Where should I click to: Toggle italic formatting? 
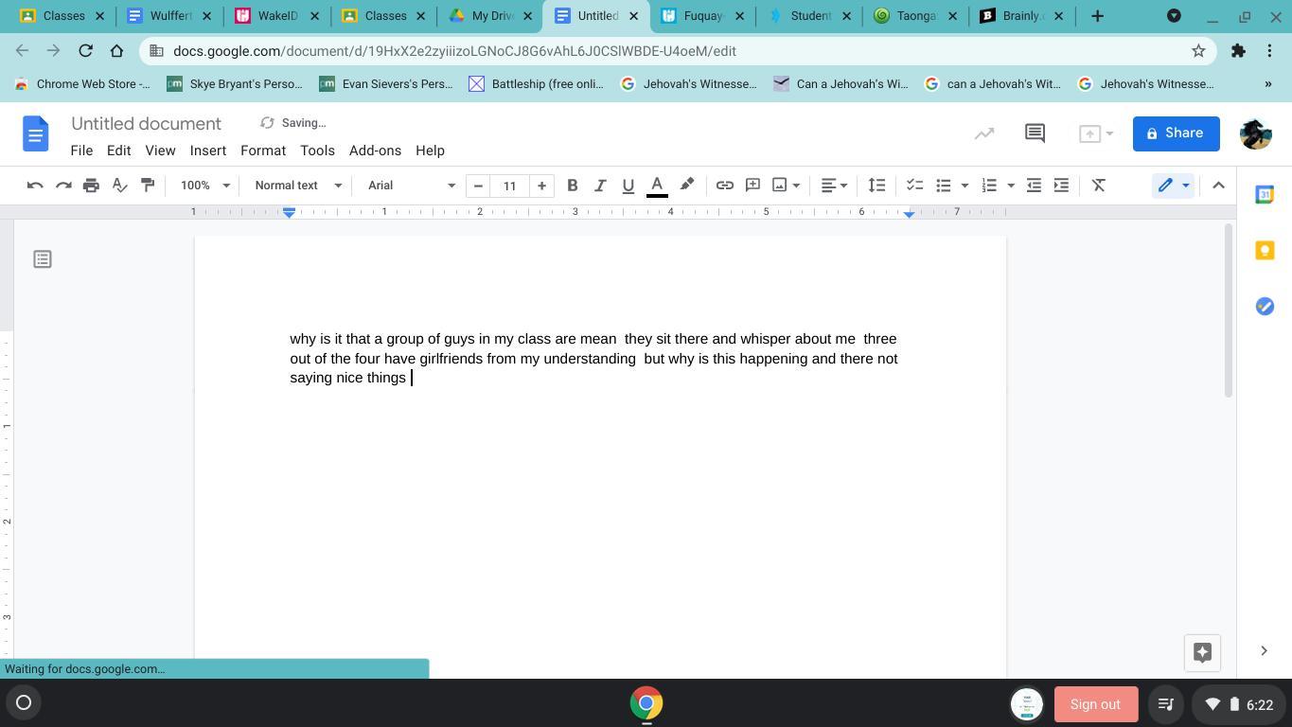click(x=600, y=186)
